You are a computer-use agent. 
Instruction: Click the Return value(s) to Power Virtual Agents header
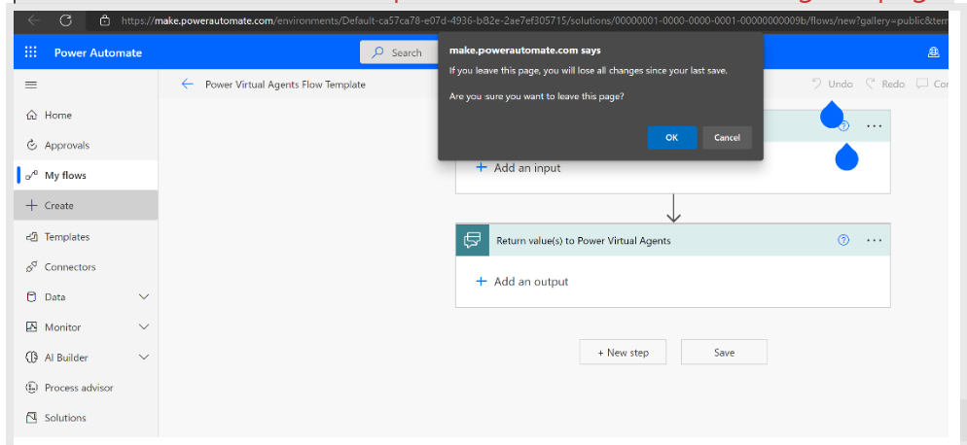pos(584,240)
